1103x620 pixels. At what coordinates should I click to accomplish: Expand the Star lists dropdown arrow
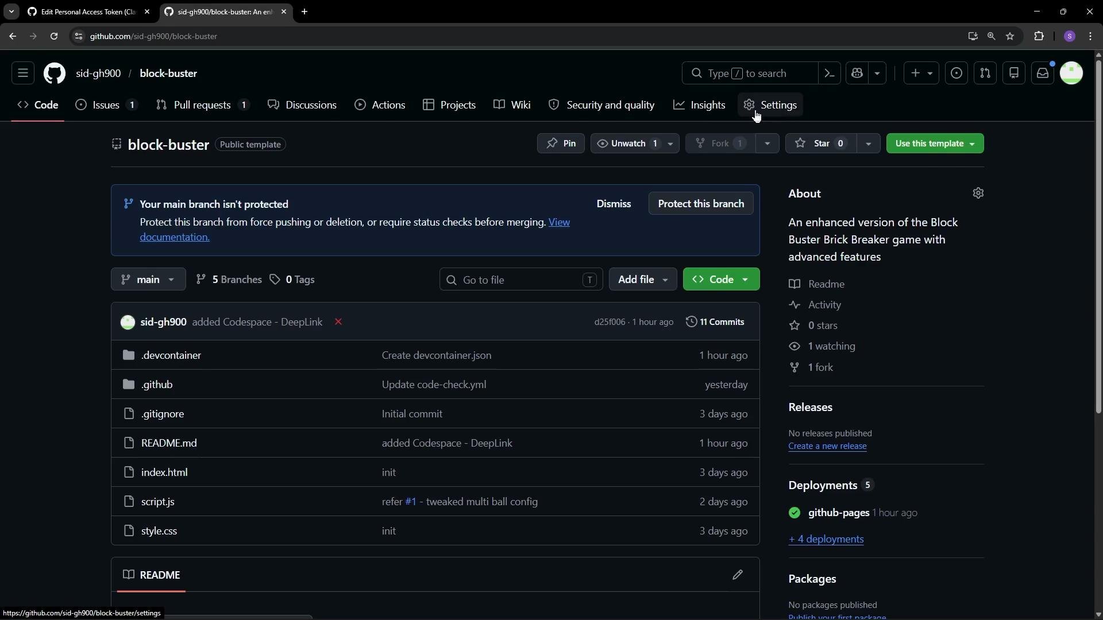(x=868, y=144)
